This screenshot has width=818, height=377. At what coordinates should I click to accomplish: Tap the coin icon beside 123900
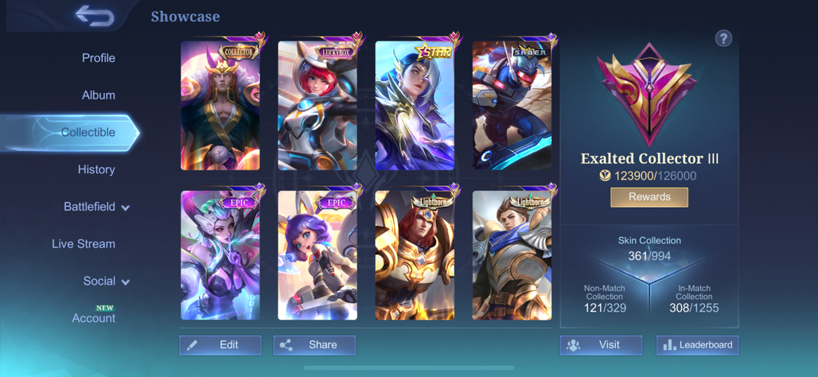[x=605, y=177]
